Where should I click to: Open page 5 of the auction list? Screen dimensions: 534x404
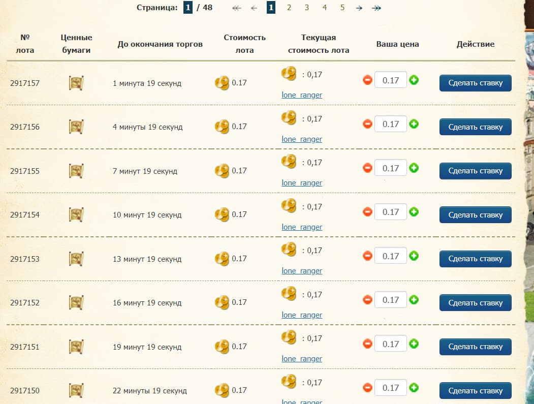point(342,8)
